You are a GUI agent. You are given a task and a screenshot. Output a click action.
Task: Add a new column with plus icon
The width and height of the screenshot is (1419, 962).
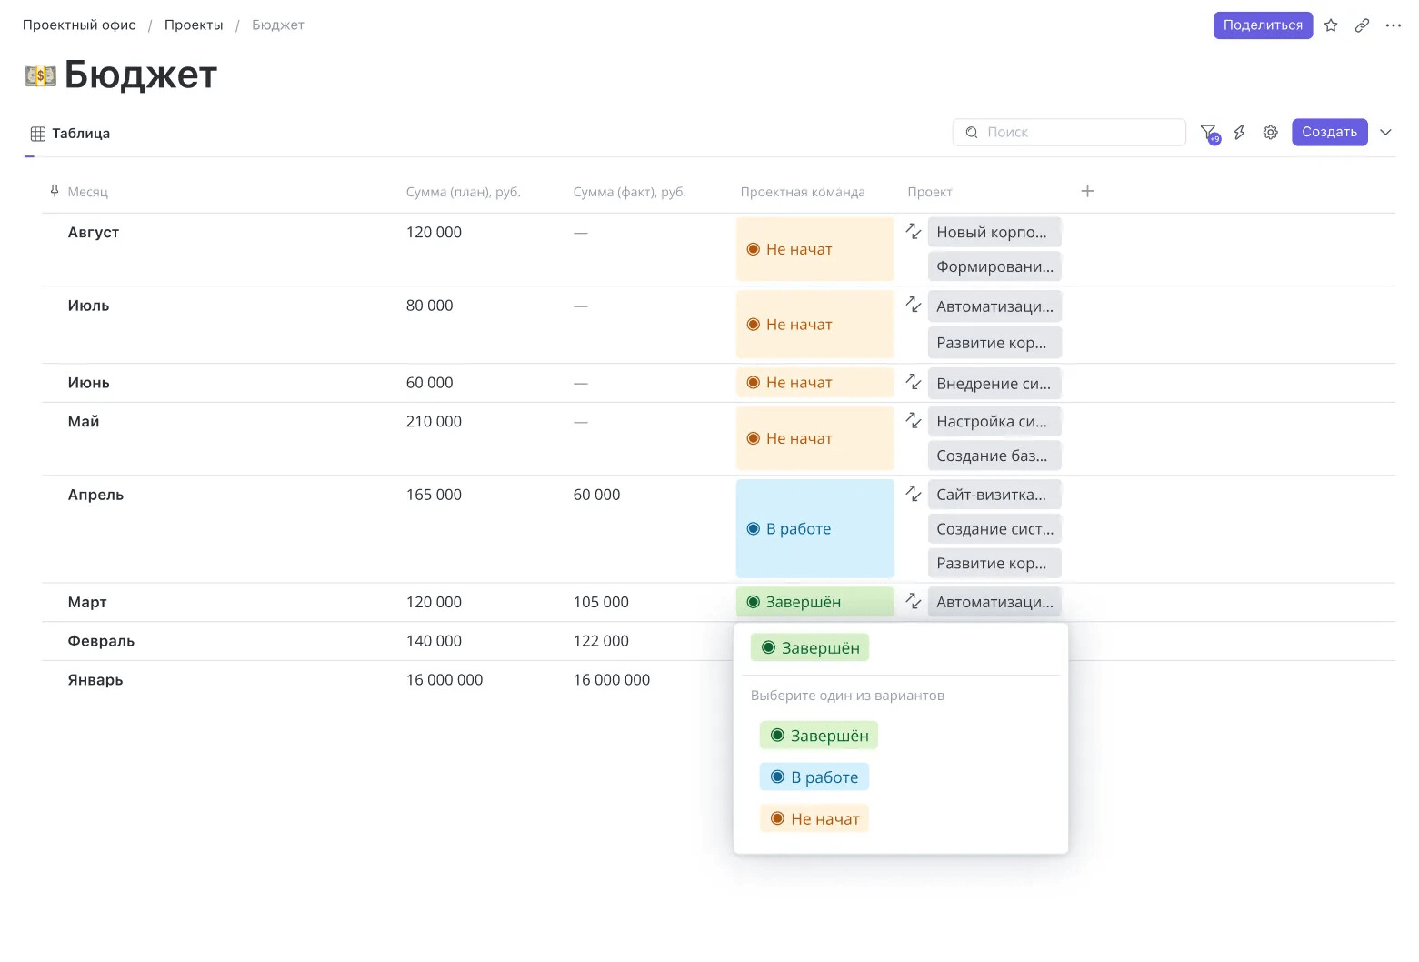click(1087, 191)
